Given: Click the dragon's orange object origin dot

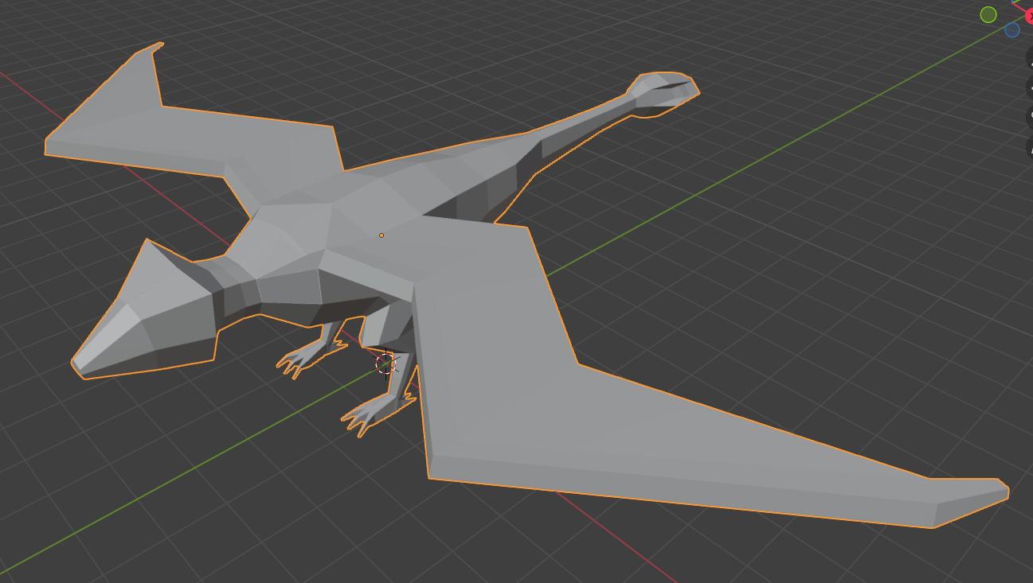Looking at the screenshot, I should point(382,235).
